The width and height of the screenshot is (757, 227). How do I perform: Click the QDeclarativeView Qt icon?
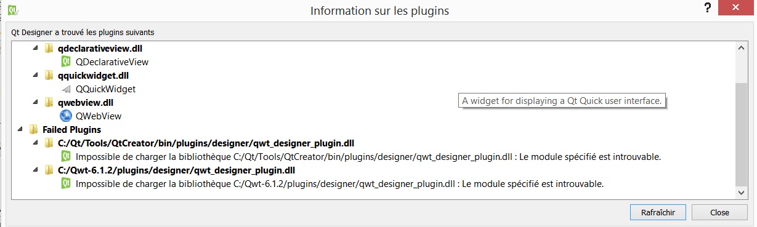pos(66,62)
